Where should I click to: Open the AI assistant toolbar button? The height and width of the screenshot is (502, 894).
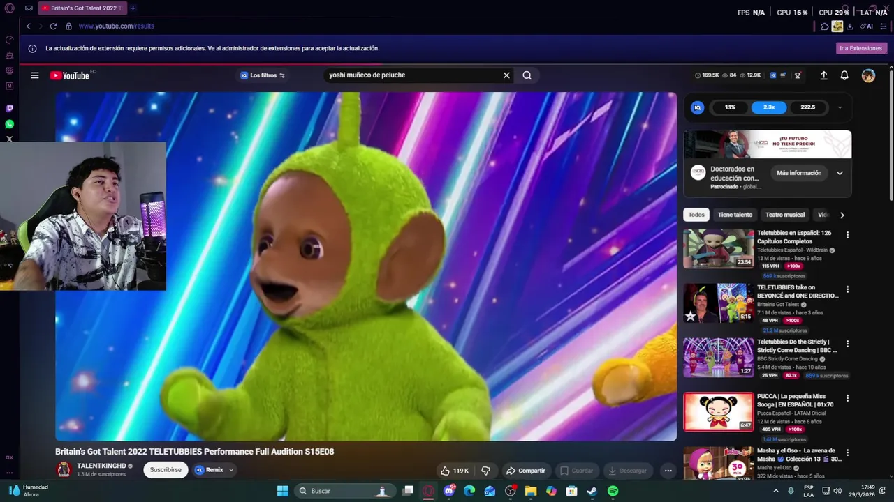(x=867, y=26)
